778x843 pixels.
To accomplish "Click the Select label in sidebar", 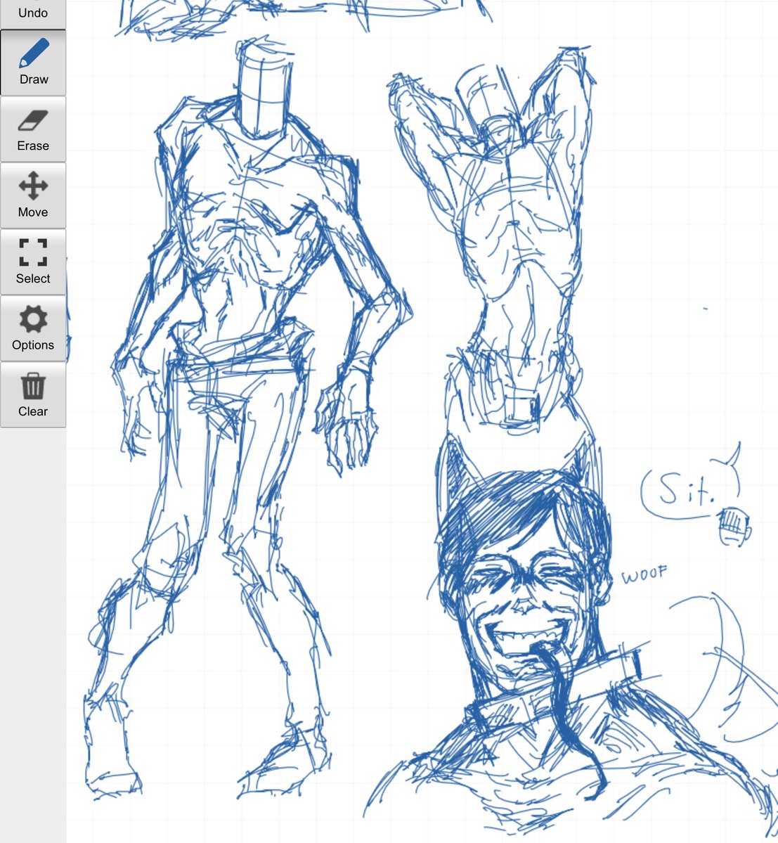I will (x=33, y=278).
